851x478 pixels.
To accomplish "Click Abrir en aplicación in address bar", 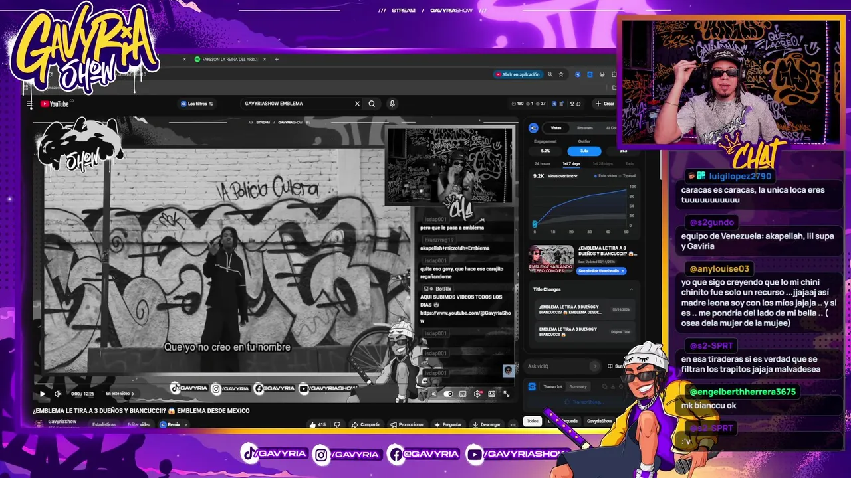I will 517,74.
